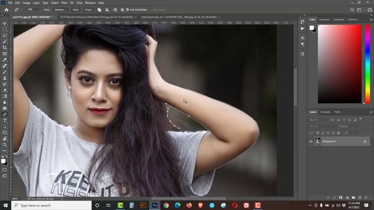Switch to the Swatches tab

pyautogui.click(x=324, y=19)
